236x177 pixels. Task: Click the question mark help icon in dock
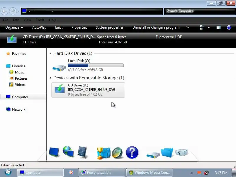(x=132, y=153)
